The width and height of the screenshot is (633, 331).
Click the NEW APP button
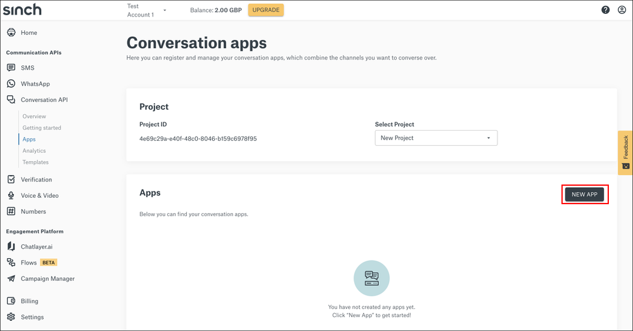coord(585,195)
